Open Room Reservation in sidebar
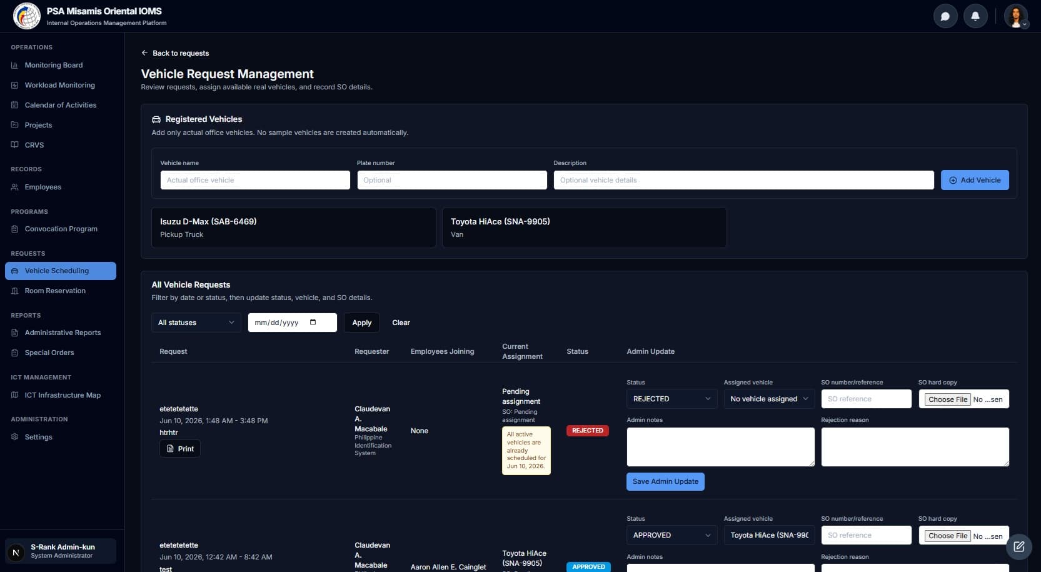 [55, 291]
